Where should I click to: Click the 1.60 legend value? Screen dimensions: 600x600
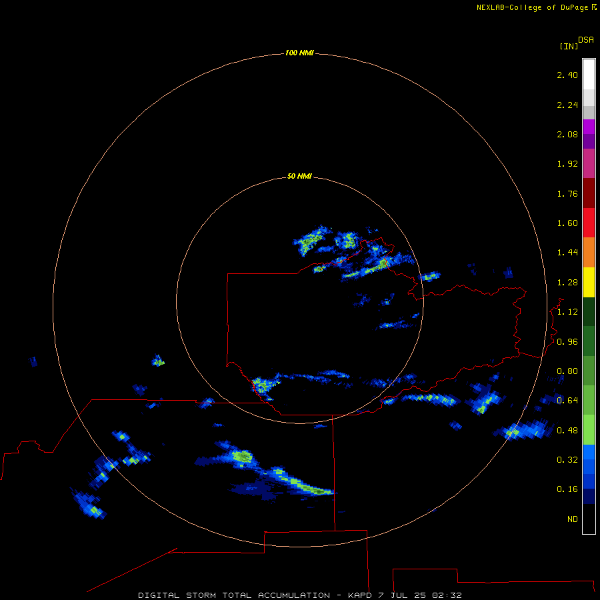567,223
